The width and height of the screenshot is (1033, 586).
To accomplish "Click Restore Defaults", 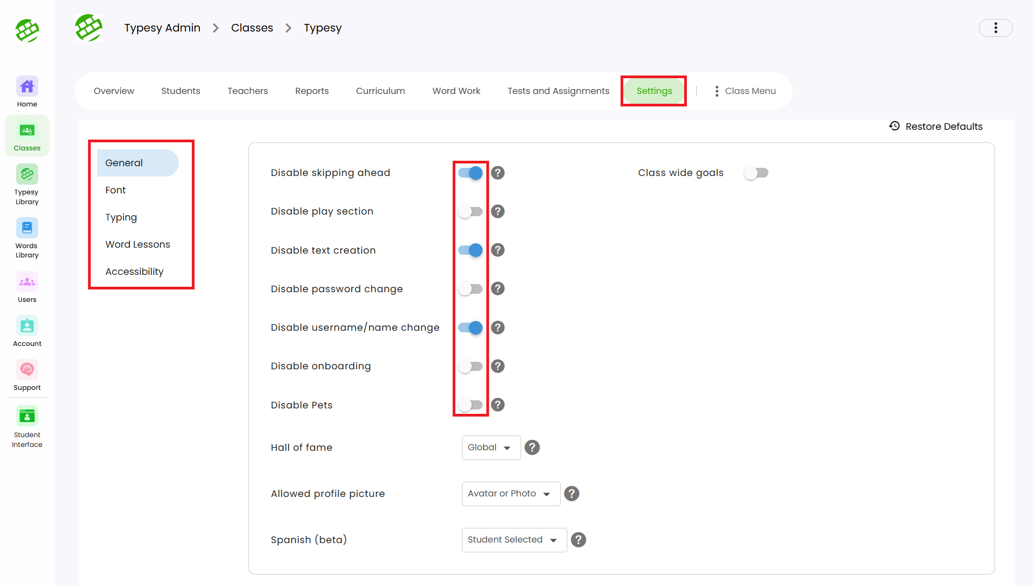I will (x=936, y=127).
